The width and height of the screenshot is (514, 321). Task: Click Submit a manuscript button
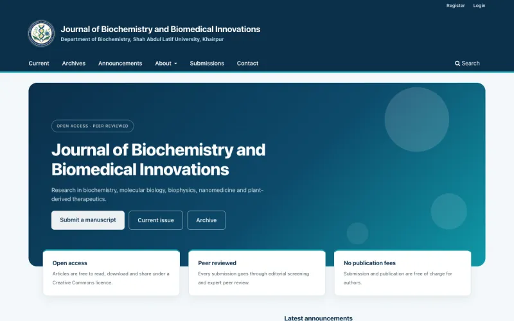(x=88, y=220)
